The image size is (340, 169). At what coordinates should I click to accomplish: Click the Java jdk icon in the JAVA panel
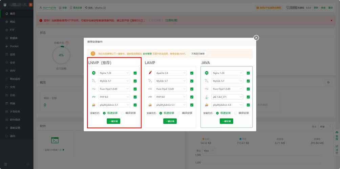coord(206,97)
